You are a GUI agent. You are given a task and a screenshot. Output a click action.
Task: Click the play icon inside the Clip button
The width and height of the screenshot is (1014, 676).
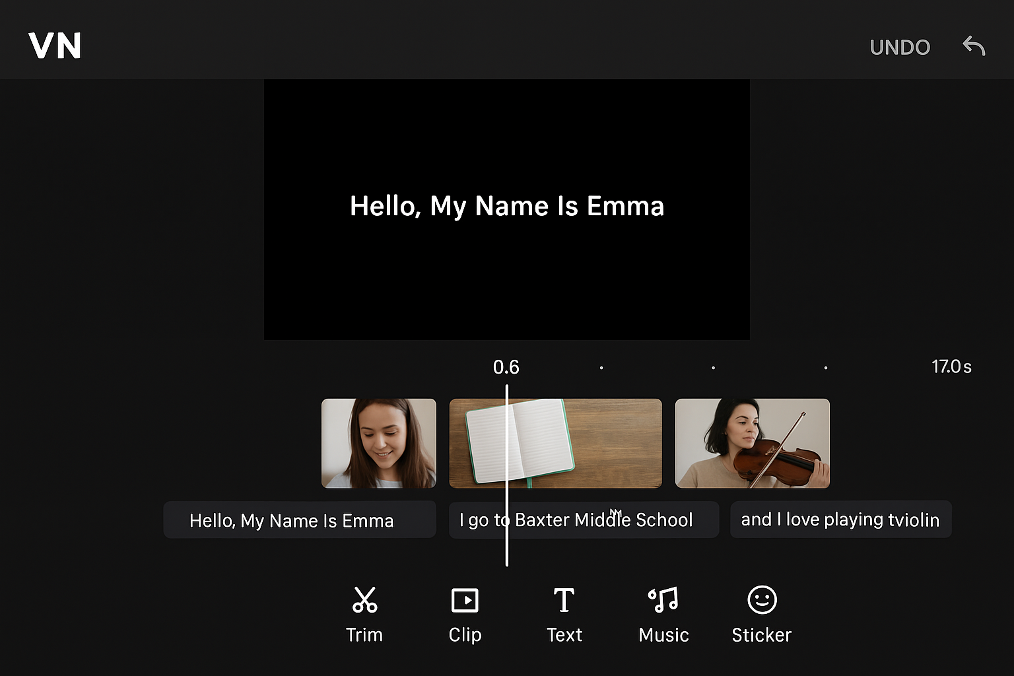tap(465, 599)
